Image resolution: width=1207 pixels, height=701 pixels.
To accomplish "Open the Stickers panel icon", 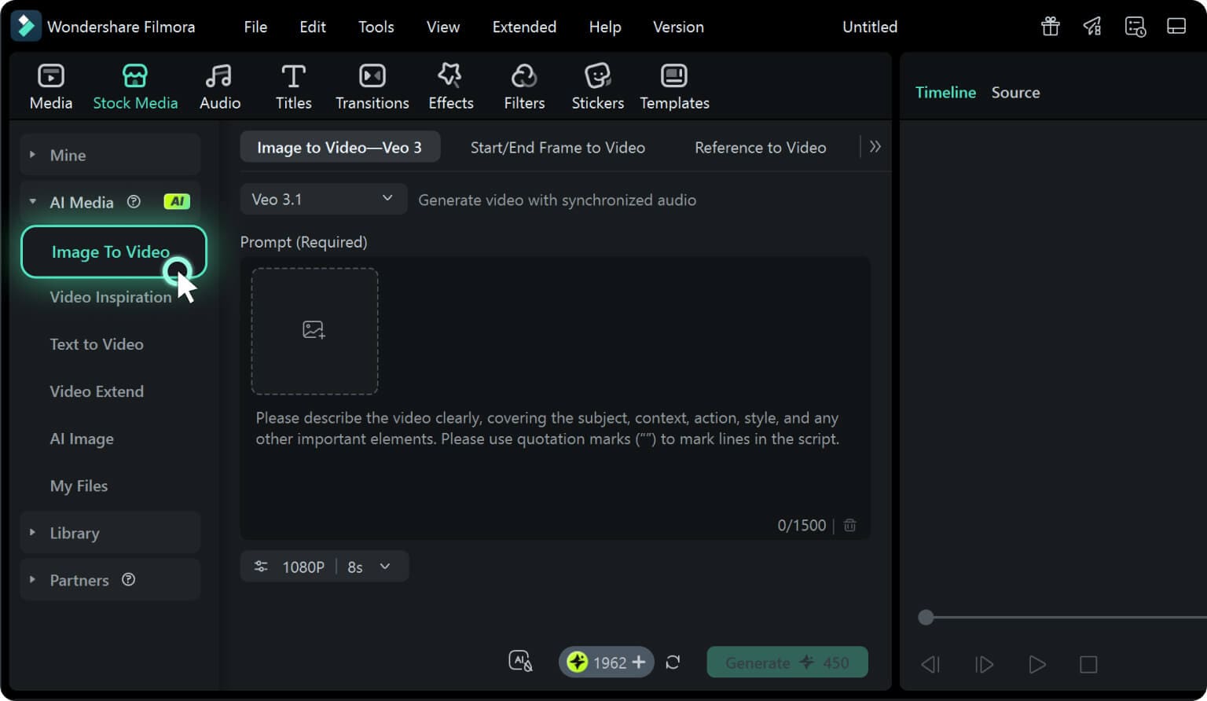I will 597,85.
